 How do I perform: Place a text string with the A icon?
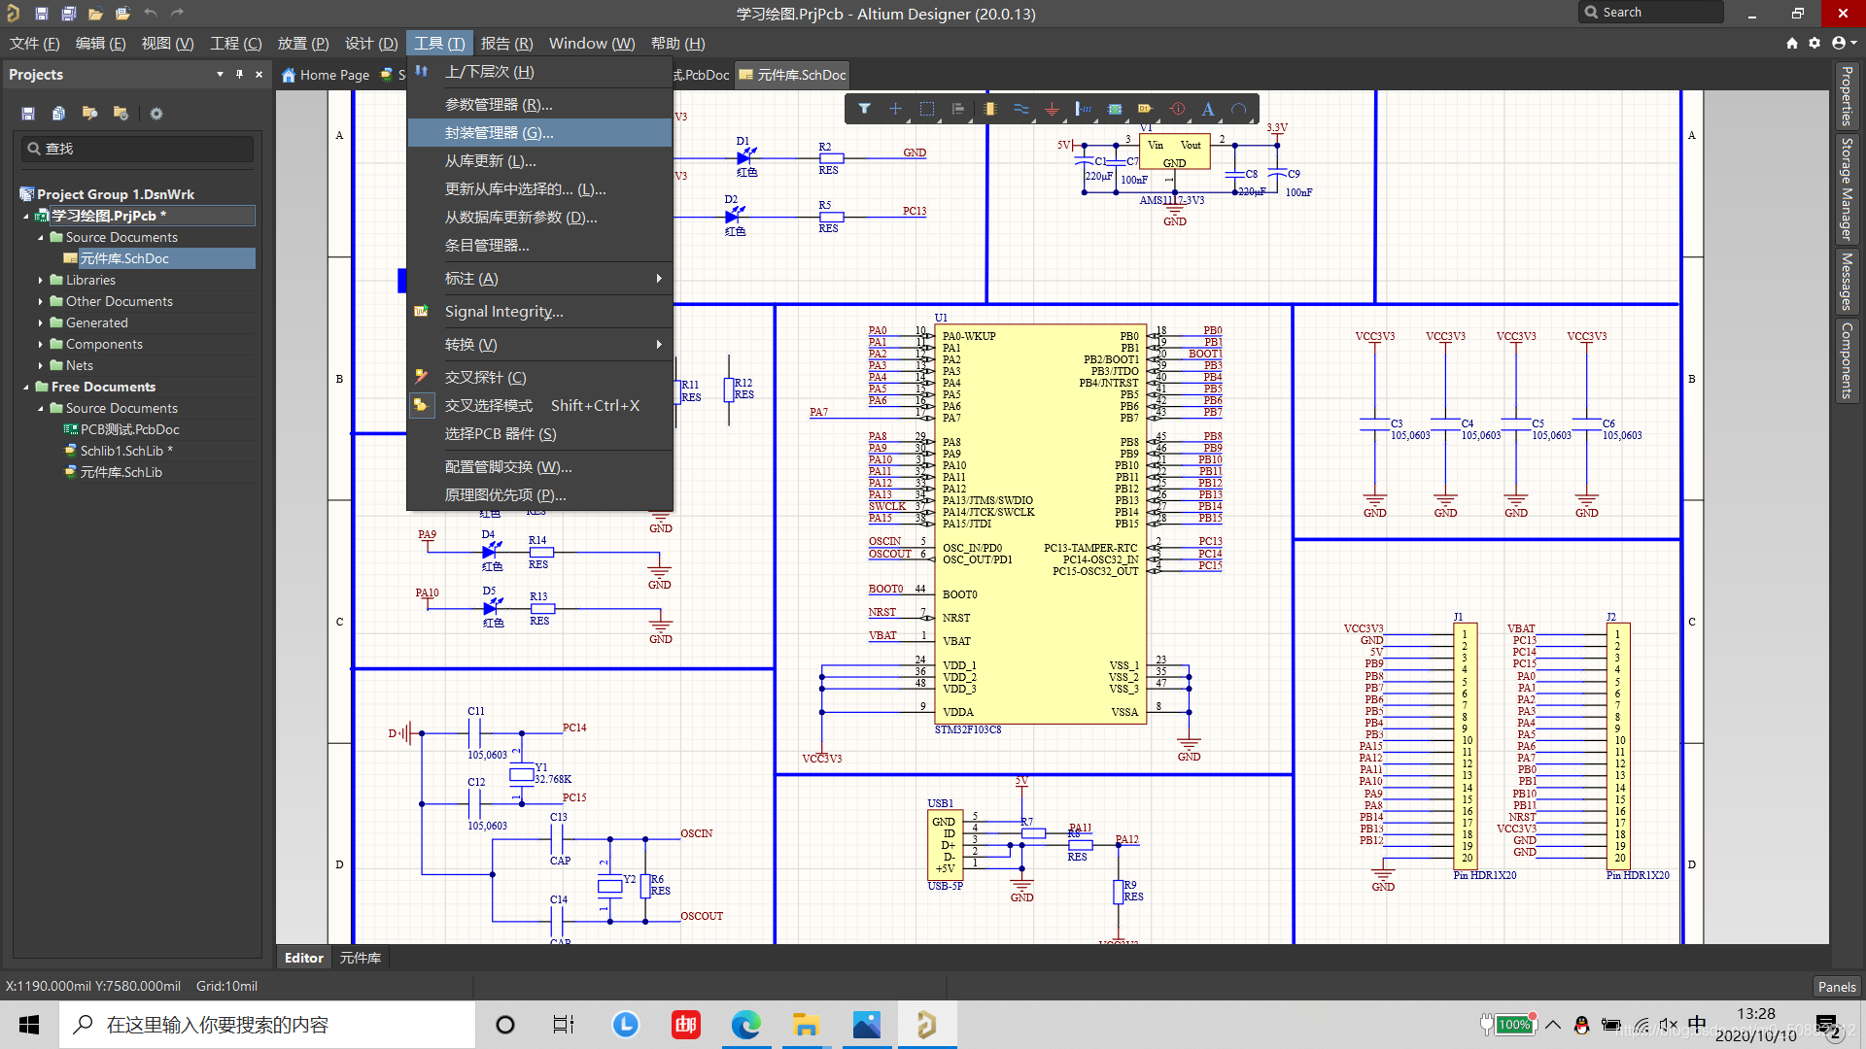tap(1208, 109)
